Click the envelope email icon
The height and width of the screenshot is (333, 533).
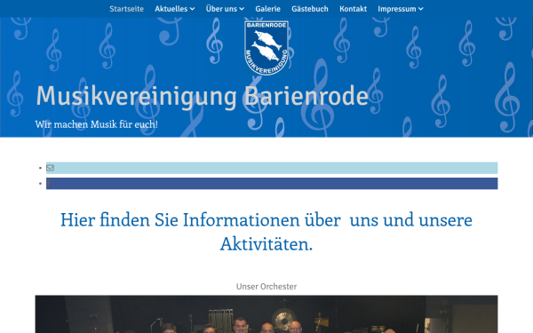point(50,168)
